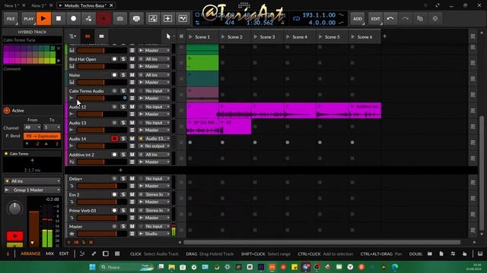Image resolution: width=487 pixels, height=273 pixels.
Task: Open Master track Studio output dropdown
Action: pos(154,234)
